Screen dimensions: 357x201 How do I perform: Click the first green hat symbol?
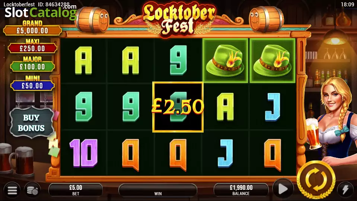pyautogui.click(x=225, y=61)
